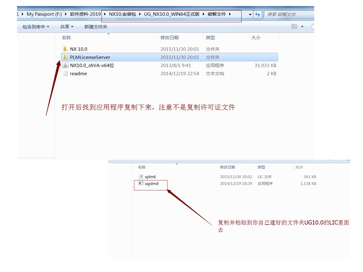This screenshot has height=272, width=363.
Task: Click the 1,138 KB size value
Action: tap(308, 184)
